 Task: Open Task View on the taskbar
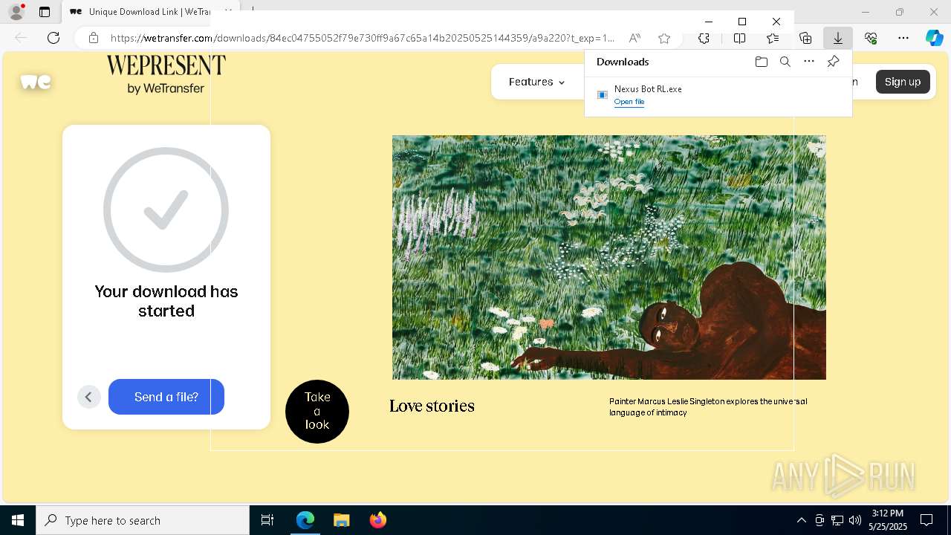(x=267, y=520)
